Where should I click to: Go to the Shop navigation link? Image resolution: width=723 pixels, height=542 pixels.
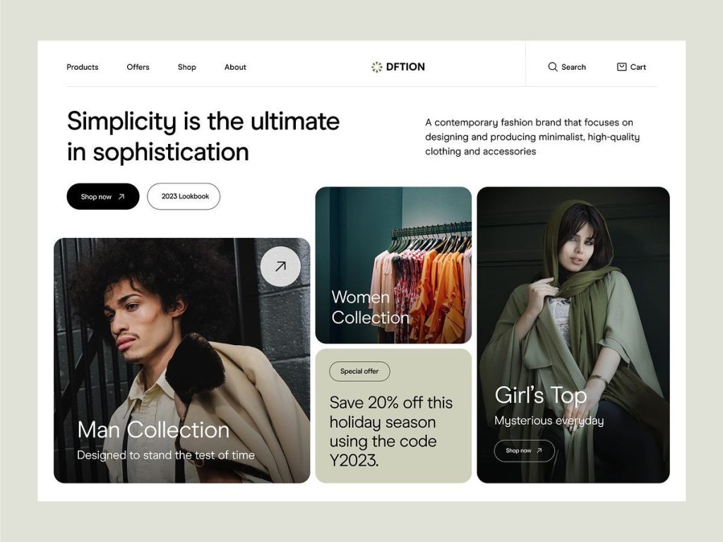coord(187,67)
